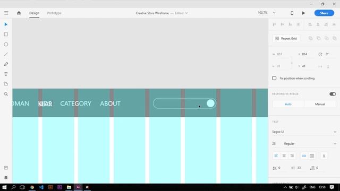Pick the Select arrow tool
This screenshot has height=191, width=340.
(x=6, y=24)
